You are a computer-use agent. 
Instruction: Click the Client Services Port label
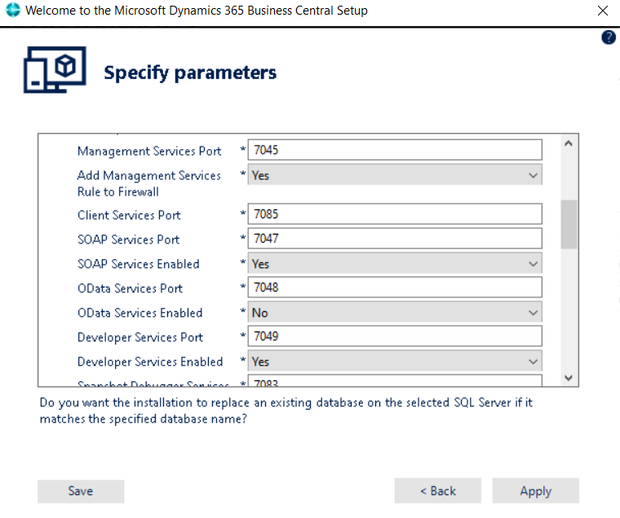point(129,215)
